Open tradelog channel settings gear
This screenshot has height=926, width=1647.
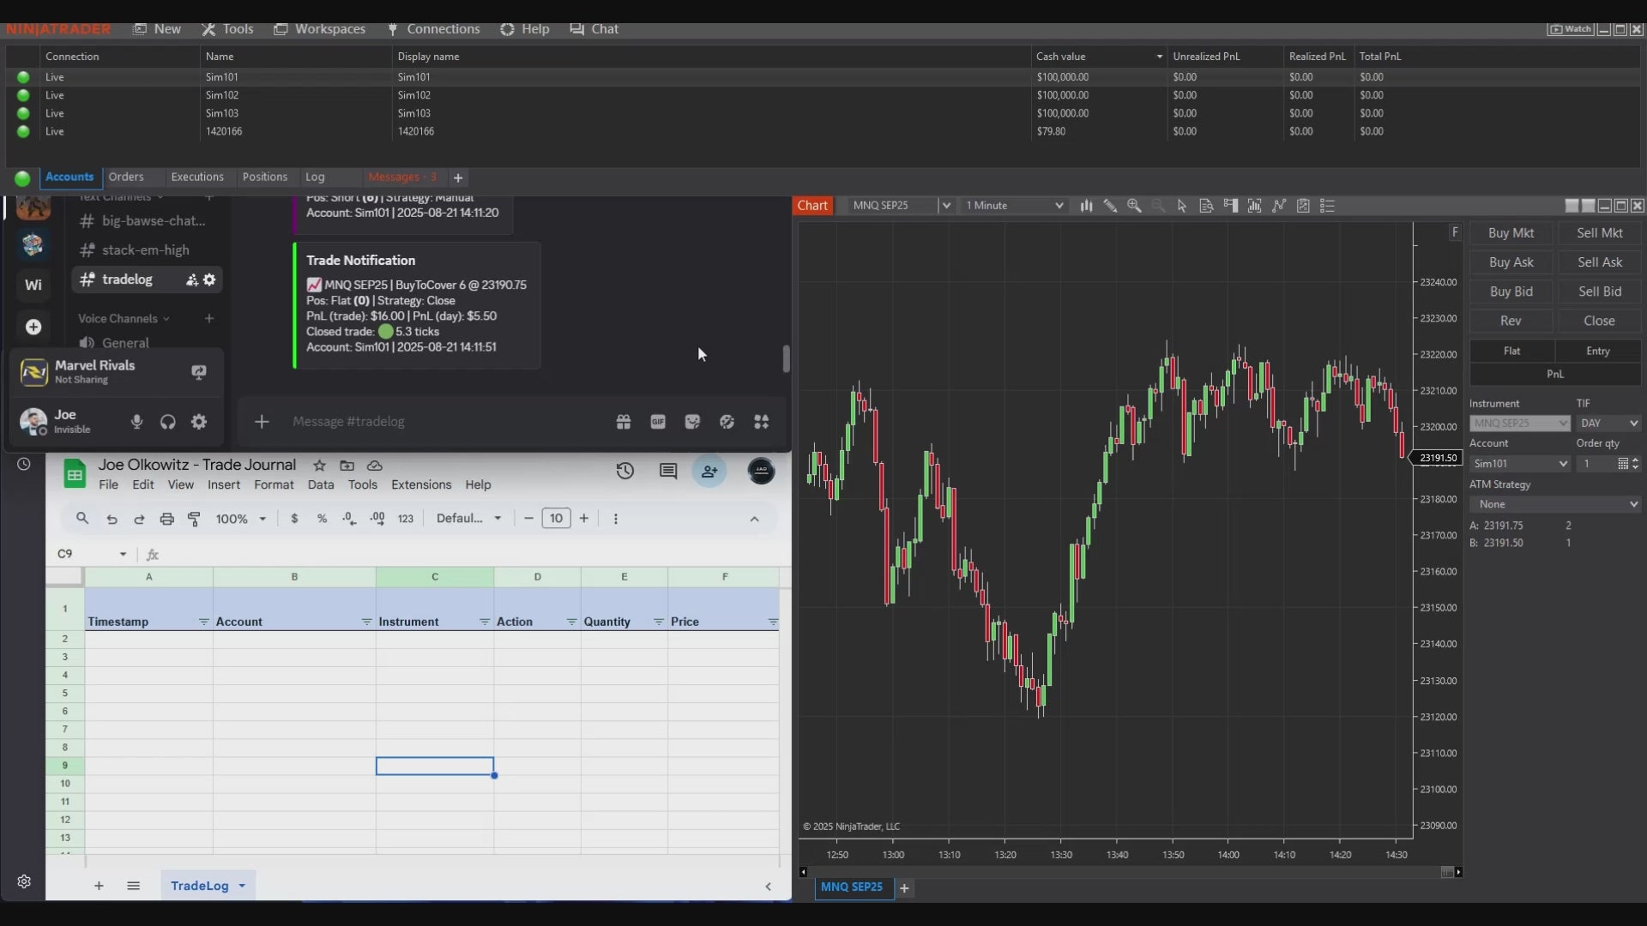pyautogui.click(x=209, y=280)
